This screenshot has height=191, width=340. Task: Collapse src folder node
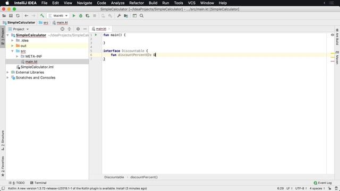(x=12, y=51)
